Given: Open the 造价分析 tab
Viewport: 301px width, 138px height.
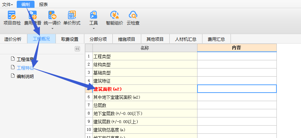Looking at the screenshot, I should point(13,39).
